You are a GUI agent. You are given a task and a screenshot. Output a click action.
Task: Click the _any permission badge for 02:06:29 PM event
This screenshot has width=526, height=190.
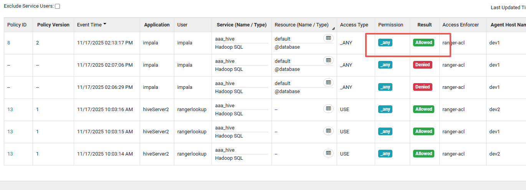click(x=385, y=87)
